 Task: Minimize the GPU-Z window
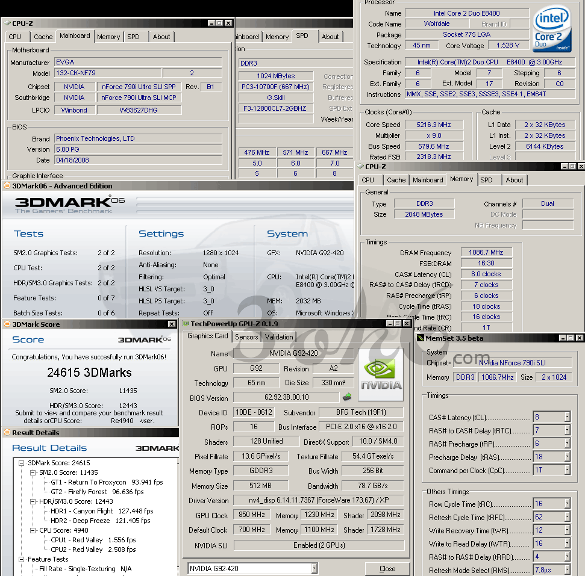click(x=390, y=323)
